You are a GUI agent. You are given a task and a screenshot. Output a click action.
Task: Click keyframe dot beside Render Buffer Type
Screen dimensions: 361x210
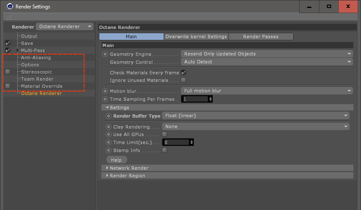coord(109,116)
